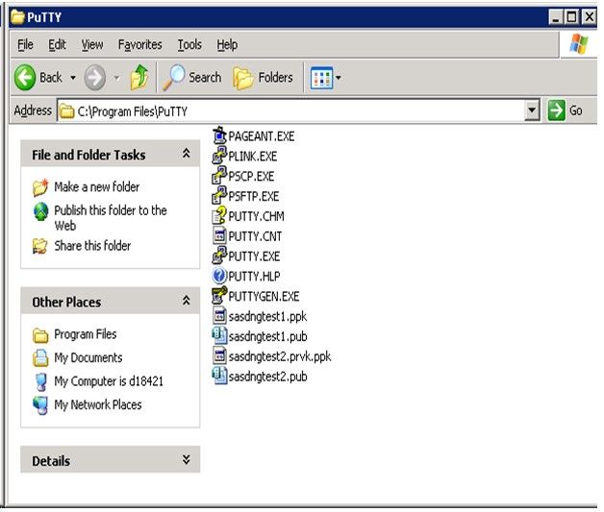Viewport: 604px width, 512px height.
Task: Click the PUTTY.HLP help icon
Action: click(219, 276)
